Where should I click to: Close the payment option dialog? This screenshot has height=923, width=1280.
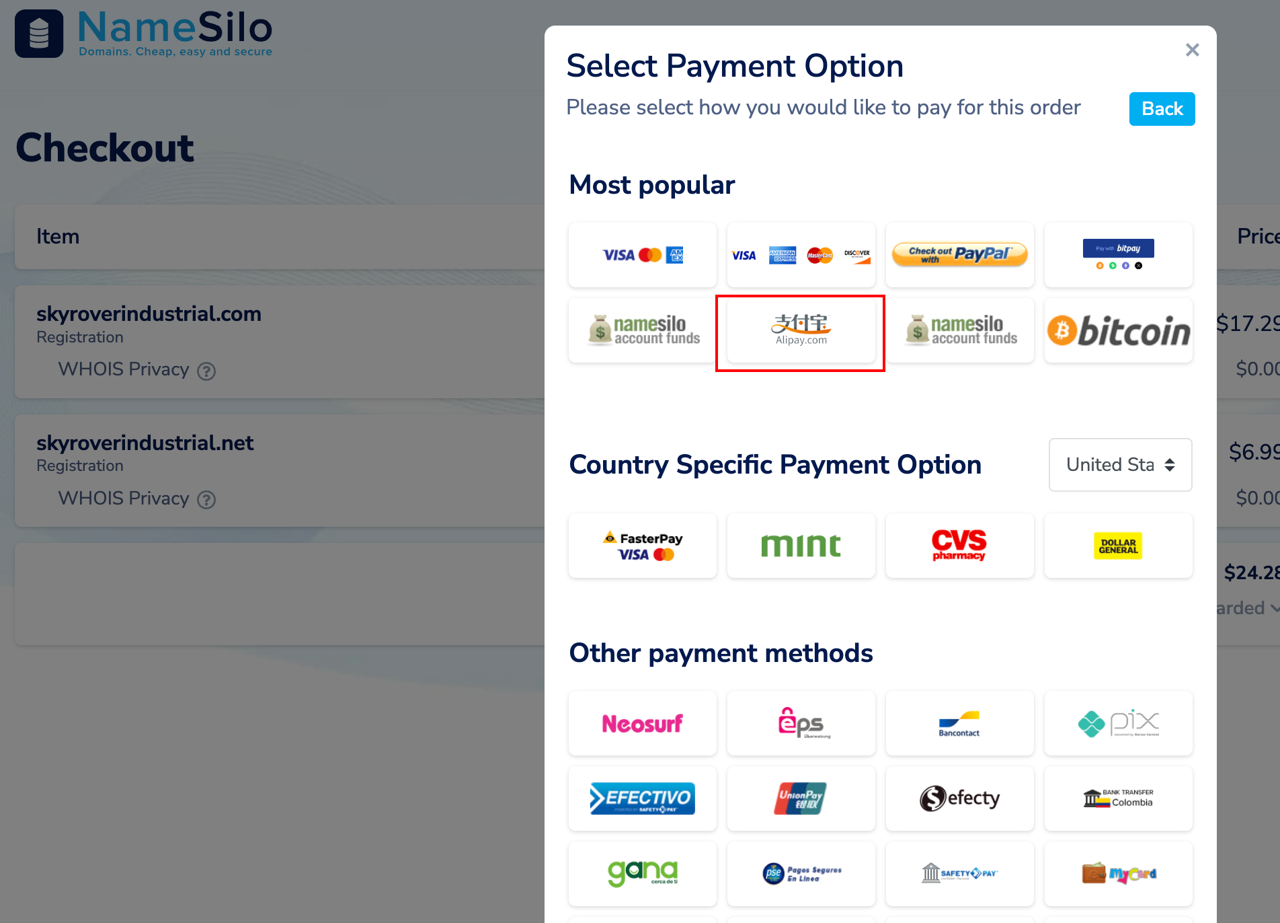pos(1192,50)
